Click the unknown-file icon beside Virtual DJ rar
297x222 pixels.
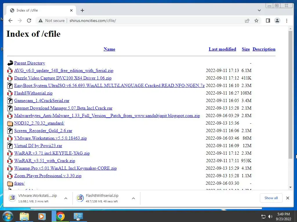click(x=10, y=146)
